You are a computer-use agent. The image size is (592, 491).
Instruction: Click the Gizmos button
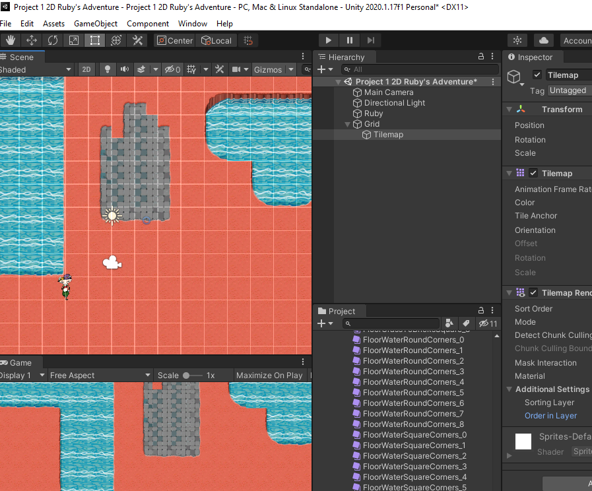tap(268, 69)
